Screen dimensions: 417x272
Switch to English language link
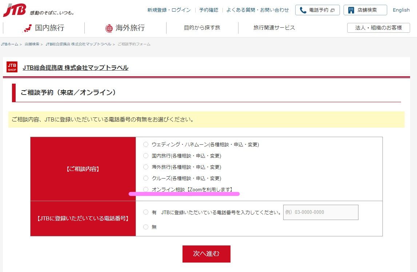click(401, 10)
